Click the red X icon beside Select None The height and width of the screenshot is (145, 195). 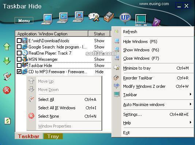31,116
